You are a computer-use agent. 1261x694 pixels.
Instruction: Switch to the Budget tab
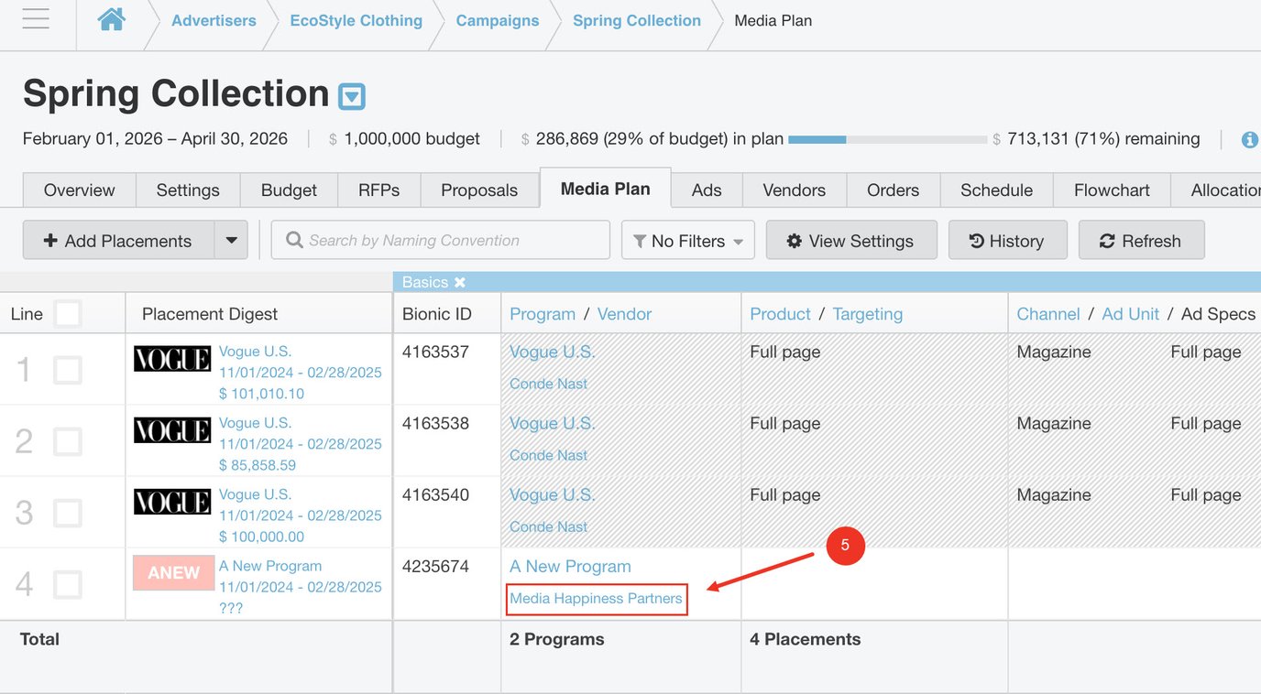[289, 190]
